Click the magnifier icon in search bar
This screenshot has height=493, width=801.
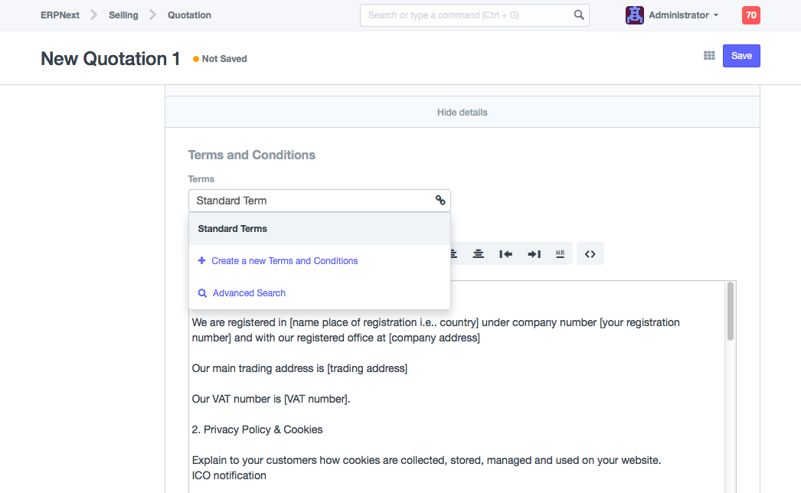(x=579, y=15)
